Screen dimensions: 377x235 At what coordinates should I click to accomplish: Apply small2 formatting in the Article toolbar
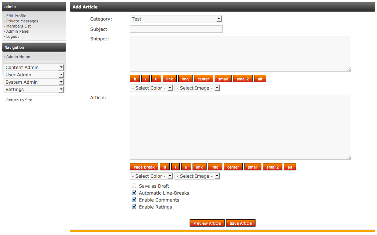point(272,167)
